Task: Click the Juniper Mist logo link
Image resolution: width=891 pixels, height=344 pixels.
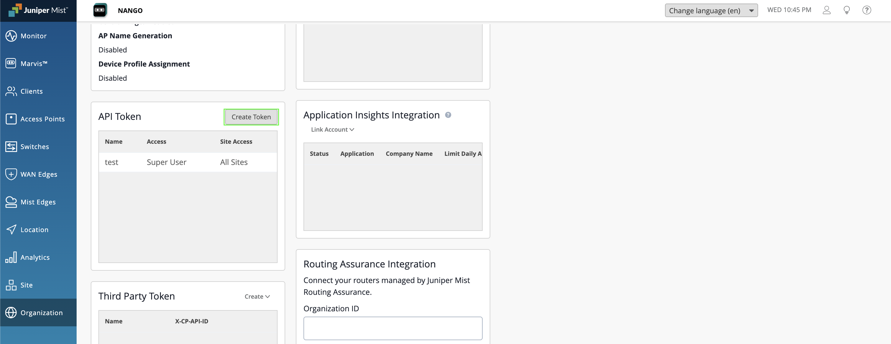Action: click(x=38, y=10)
